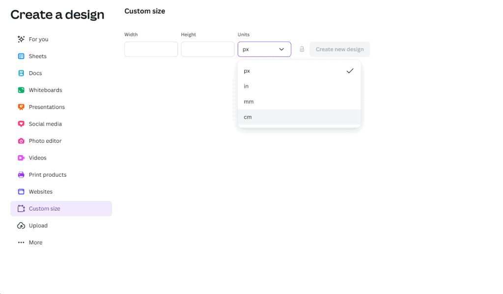The height and width of the screenshot is (294, 503).
Task: Choose cm as the unit
Action: pyautogui.click(x=299, y=117)
